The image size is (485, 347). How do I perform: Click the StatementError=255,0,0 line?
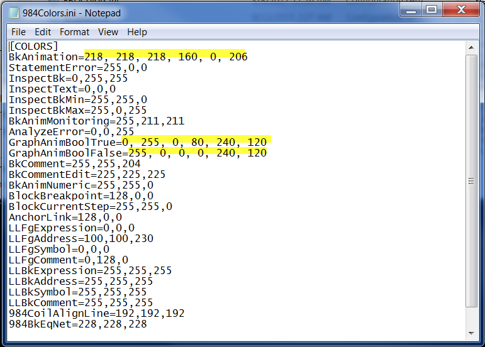78,68
